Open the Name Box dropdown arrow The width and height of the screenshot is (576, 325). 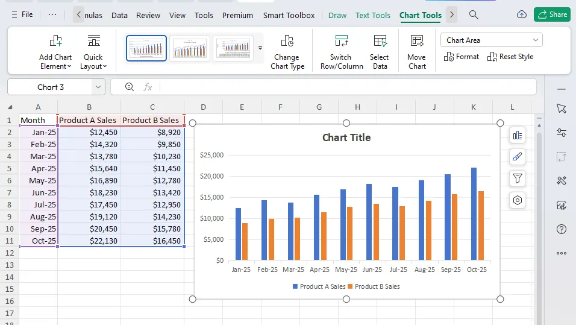98,87
